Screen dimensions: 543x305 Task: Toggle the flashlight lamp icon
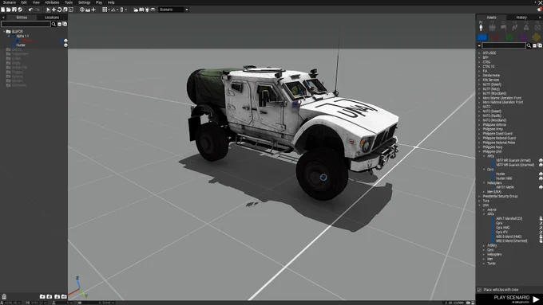click(x=147, y=10)
